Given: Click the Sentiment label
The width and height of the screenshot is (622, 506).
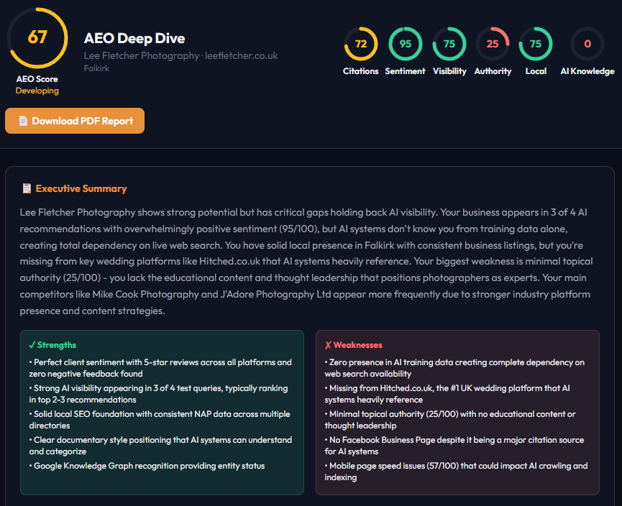Looking at the screenshot, I should tap(405, 71).
